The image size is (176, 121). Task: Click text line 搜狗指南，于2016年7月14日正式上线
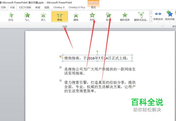pos(96,58)
